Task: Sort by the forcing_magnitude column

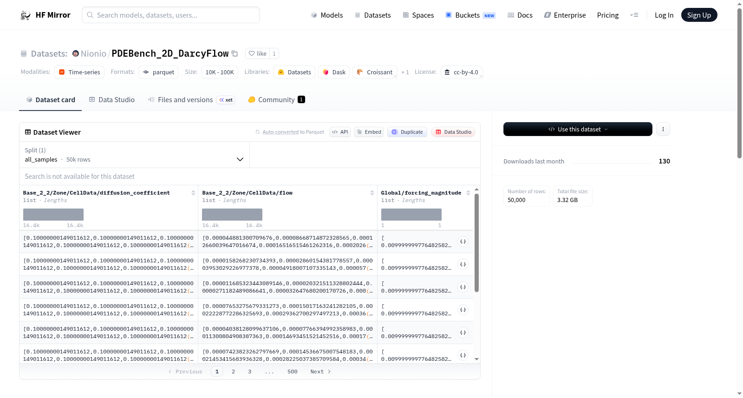Action: [x=468, y=193]
